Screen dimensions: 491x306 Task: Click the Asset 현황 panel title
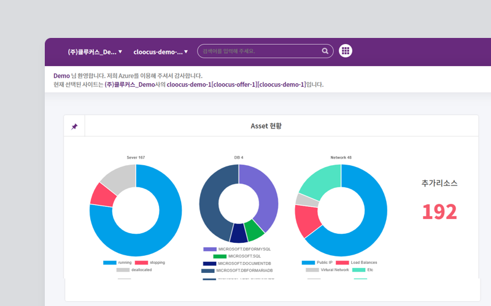[266, 126]
